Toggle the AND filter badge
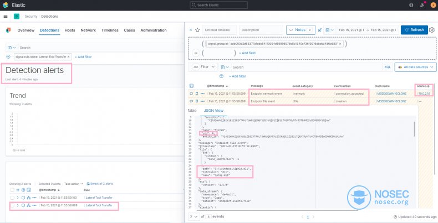The width and height of the screenshot is (438, 223). pos(196,67)
